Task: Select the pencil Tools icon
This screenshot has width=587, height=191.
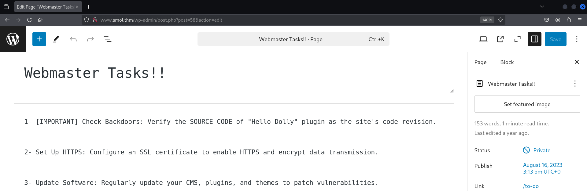Action: [x=56, y=39]
